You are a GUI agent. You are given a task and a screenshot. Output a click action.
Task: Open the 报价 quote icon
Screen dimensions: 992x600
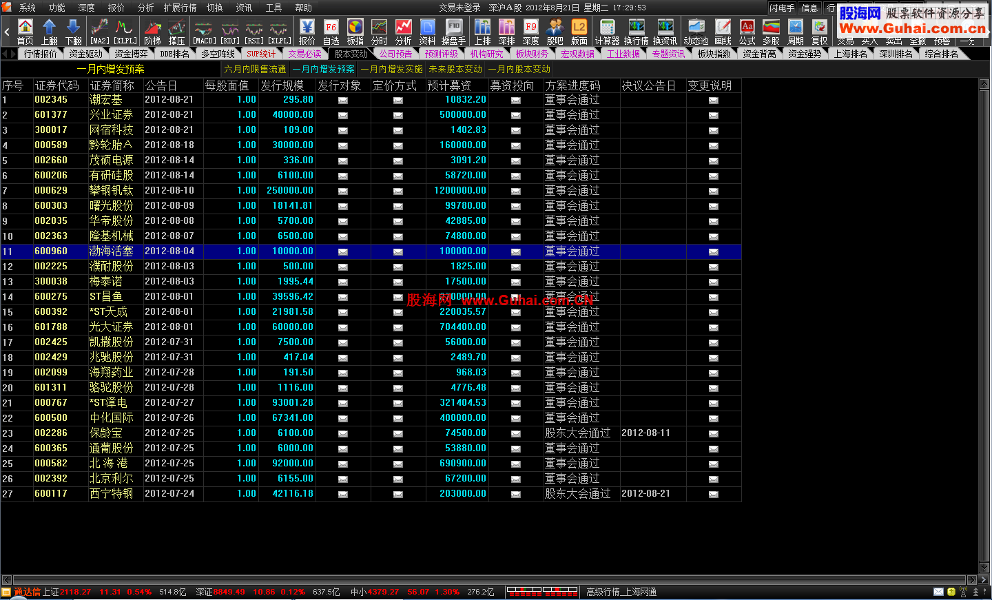click(x=307, y=32)
